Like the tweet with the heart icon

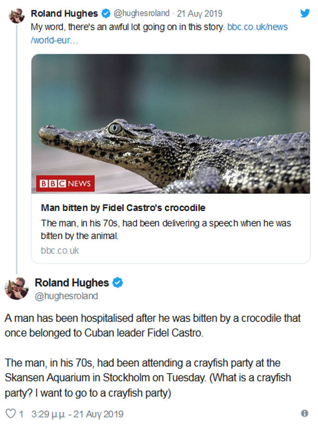pyautogui.click(x=10, y=414)
